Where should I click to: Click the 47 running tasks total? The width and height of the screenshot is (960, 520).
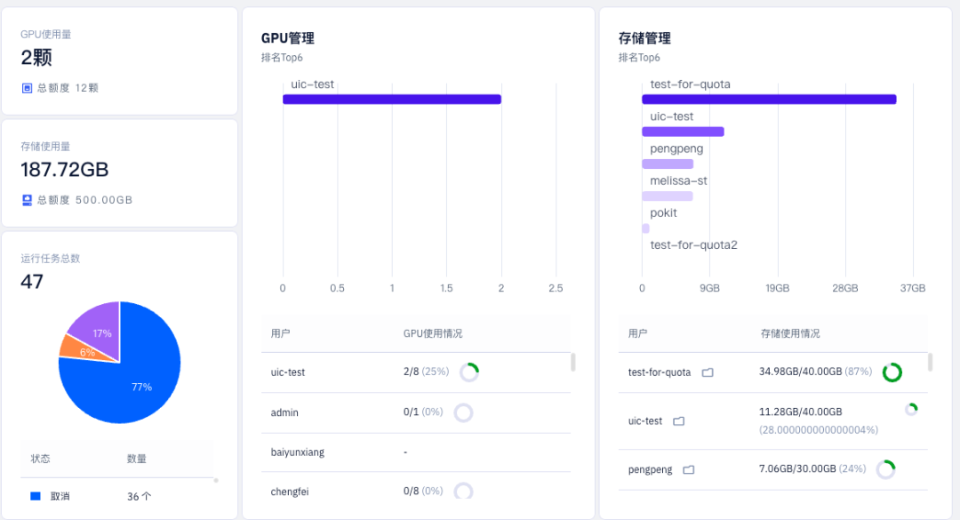pyautogui.click(x=32, y=282)
